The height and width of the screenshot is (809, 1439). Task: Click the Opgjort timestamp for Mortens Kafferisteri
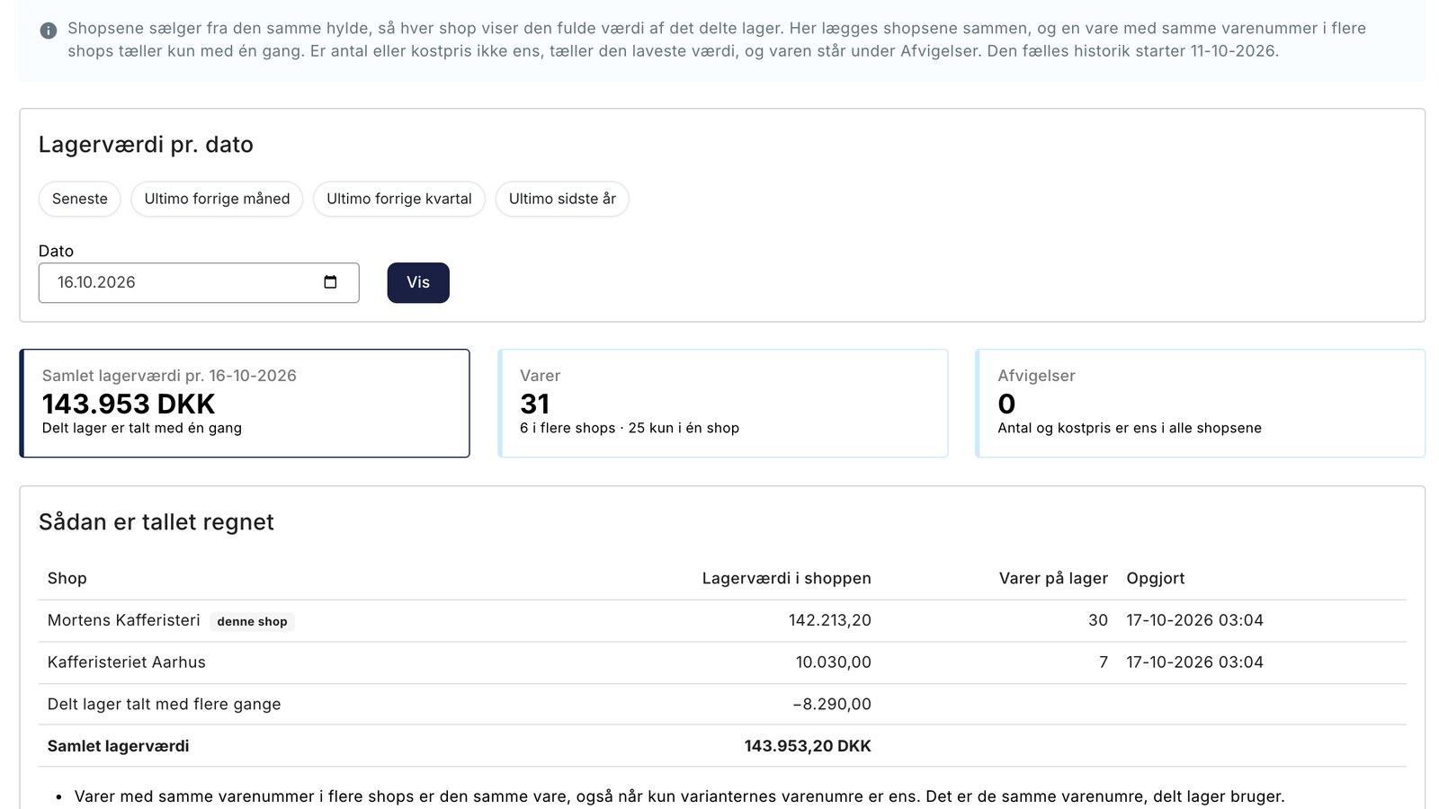1195,620
